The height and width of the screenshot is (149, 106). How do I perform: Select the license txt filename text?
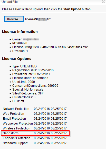coord(38,19)
